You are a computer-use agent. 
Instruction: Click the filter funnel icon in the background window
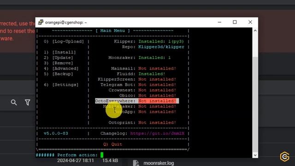point(28,102)
